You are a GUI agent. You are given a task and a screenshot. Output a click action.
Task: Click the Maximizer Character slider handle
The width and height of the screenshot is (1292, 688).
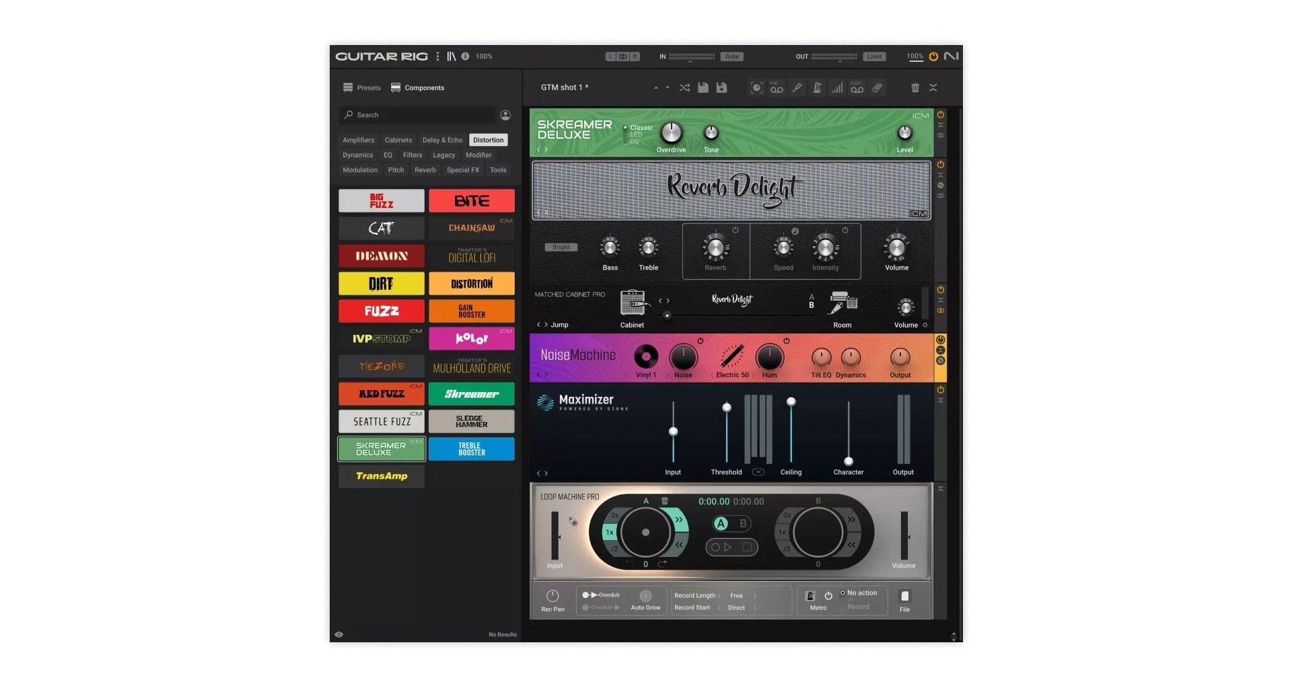(849, 461)
